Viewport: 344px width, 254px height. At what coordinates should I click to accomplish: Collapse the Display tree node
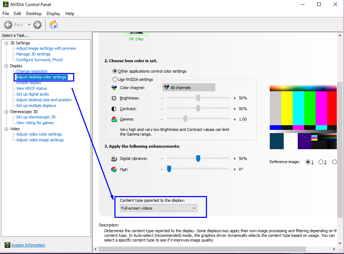[6, 66]
